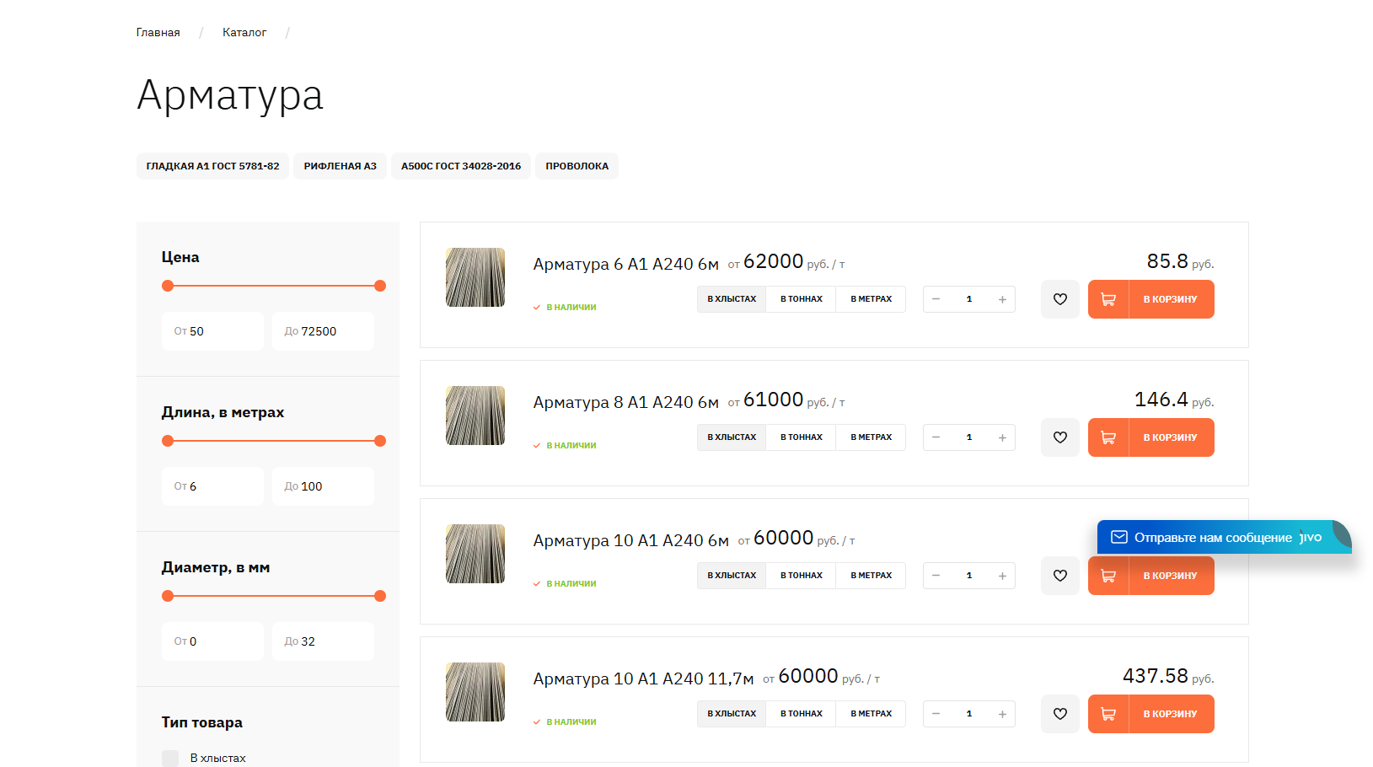Increase quantity of Арматура 10 А1 А240 11,7м

(1002, 714)
